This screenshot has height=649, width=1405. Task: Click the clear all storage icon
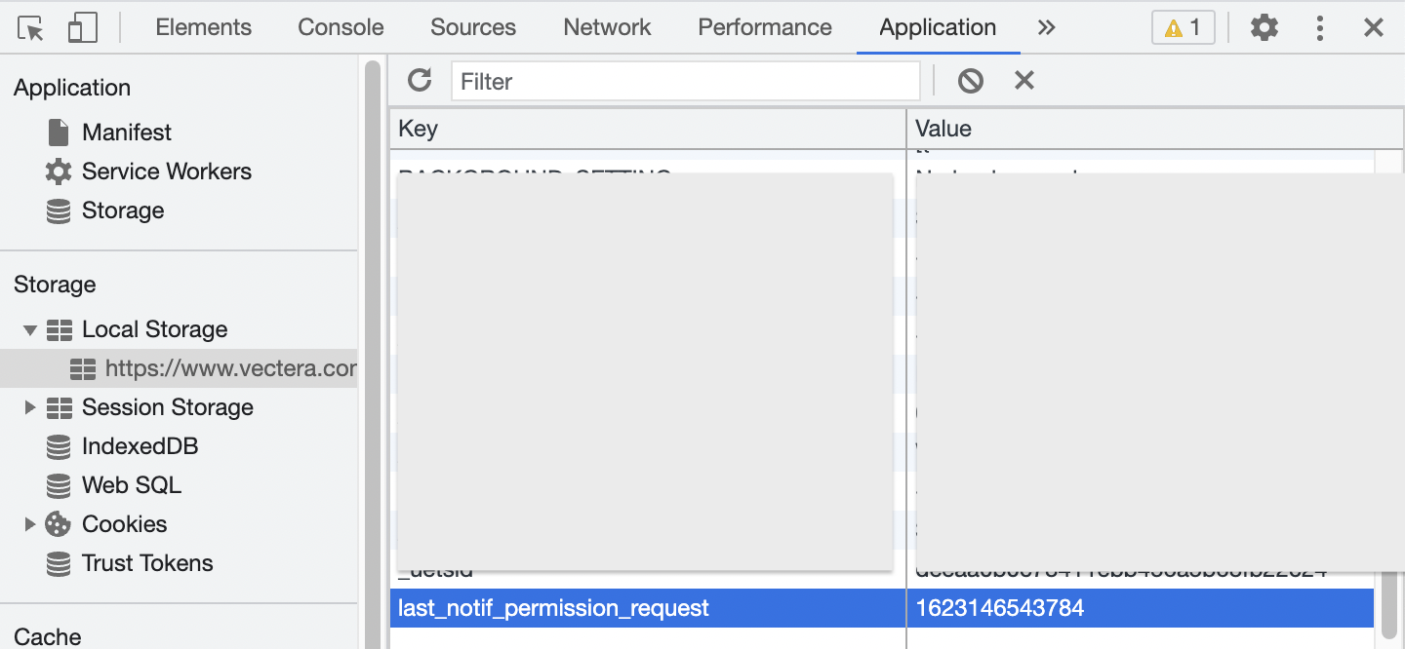coord(970,81)
